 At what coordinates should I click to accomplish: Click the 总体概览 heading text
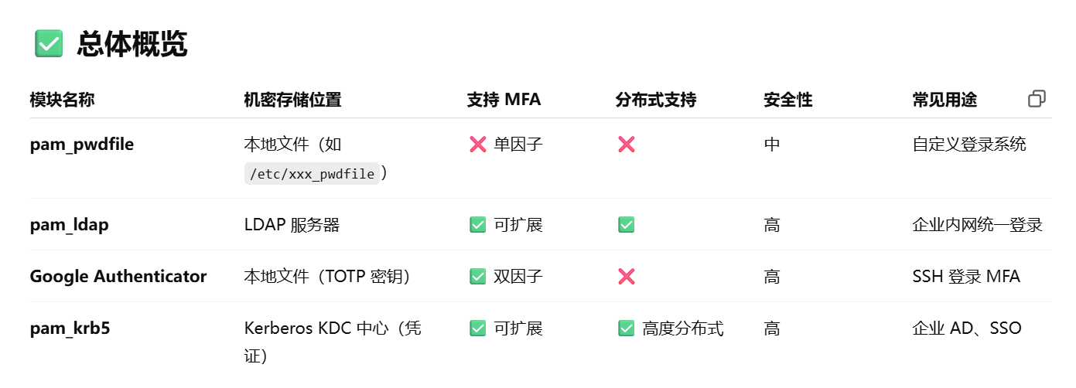[132, 44]
